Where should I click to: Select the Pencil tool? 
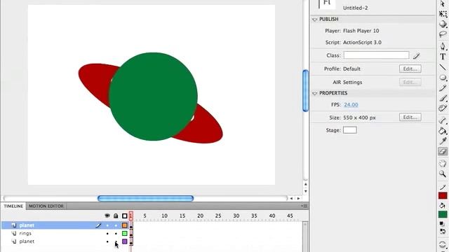point(443,88)
